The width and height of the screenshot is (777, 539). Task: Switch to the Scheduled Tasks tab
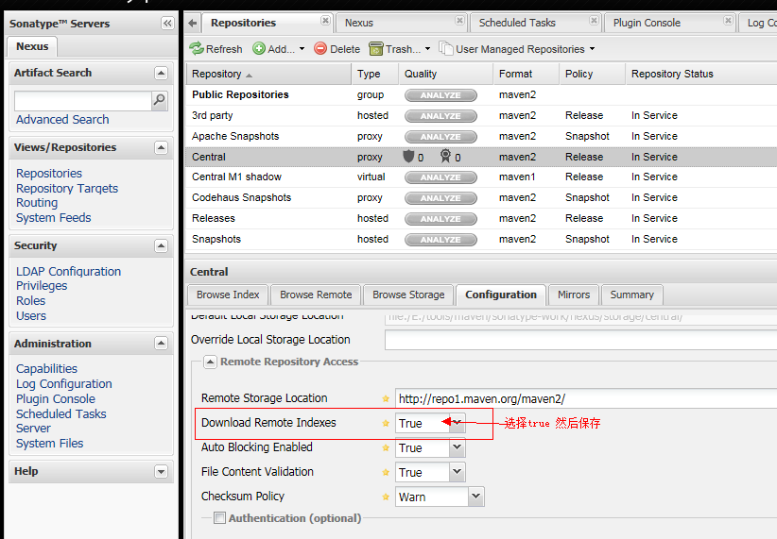tap(517, 23)
